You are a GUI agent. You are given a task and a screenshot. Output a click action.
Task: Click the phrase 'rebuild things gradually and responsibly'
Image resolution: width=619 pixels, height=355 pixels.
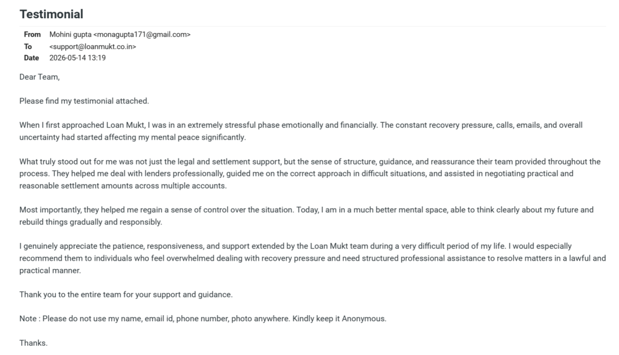(91, 222)
